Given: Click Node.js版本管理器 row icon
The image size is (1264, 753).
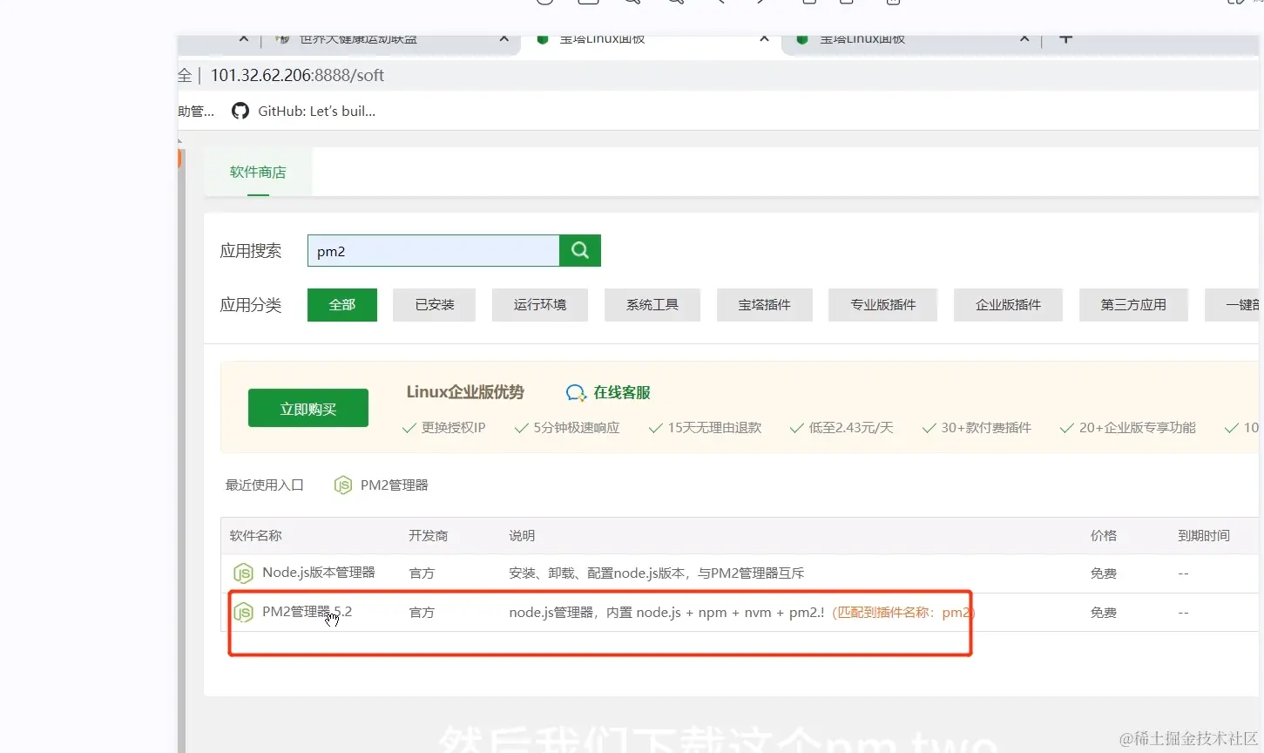Looking at the screenshot, I should click(243, 573).
